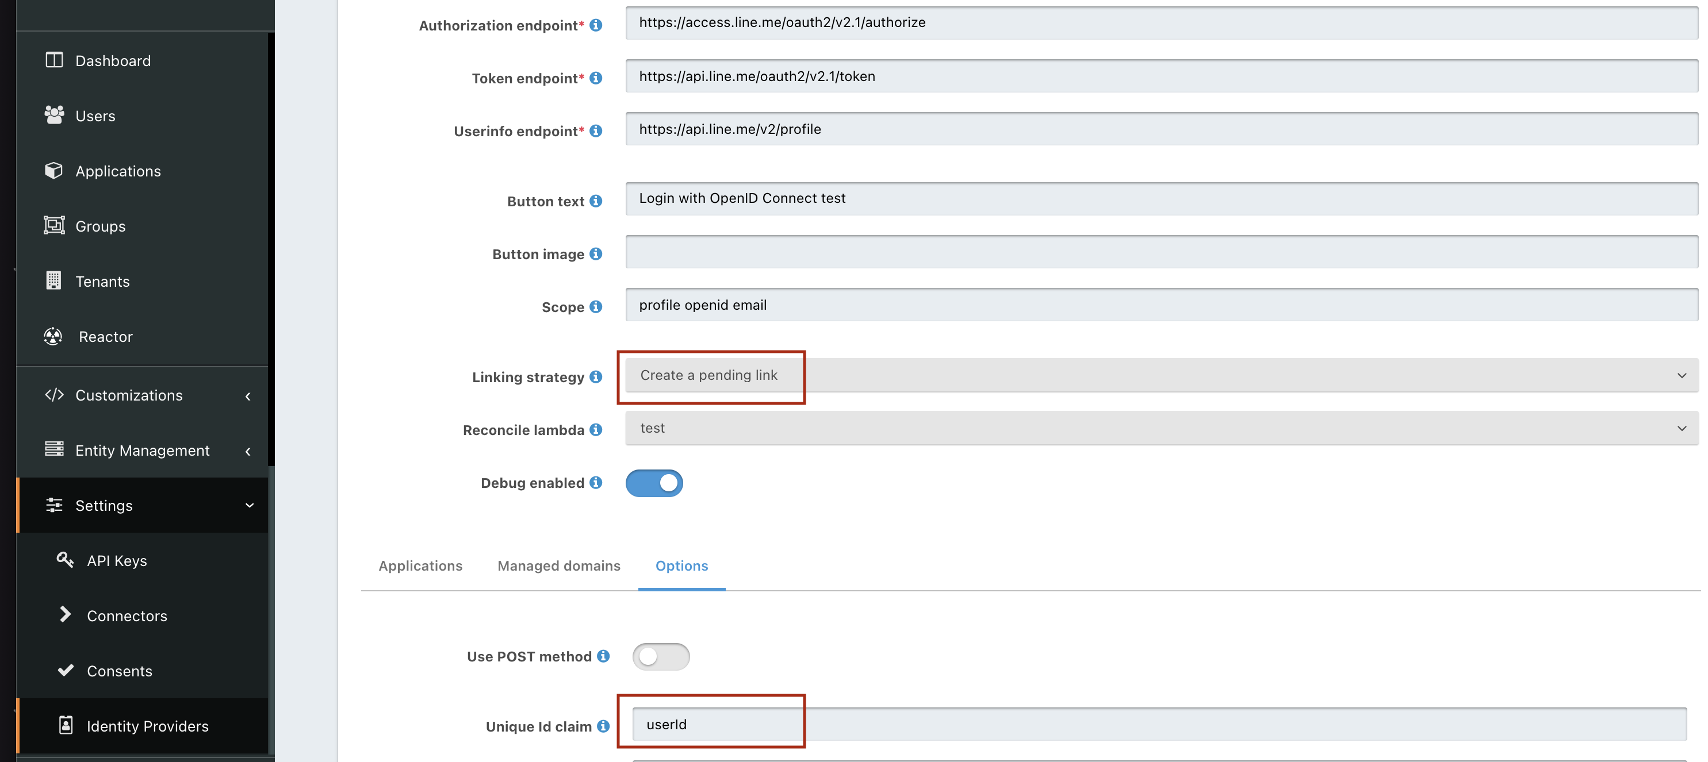Collapse the Settings sidebar section
1708x762 pixels.
click(x=104, y=505)
